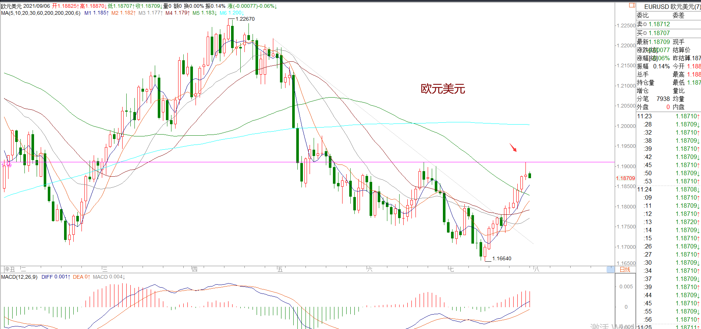Click the 欧元美元 2021/09/06 chart header
This screenshot has height=329, width=701.
[x=25, y=6]
